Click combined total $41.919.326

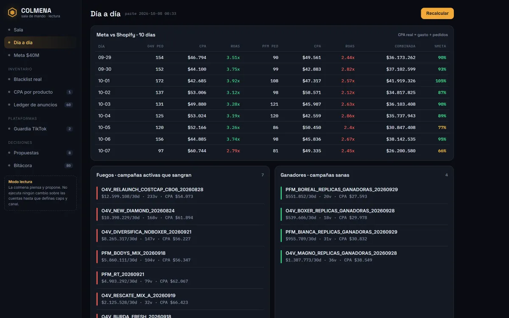click(x=401, y=81)
